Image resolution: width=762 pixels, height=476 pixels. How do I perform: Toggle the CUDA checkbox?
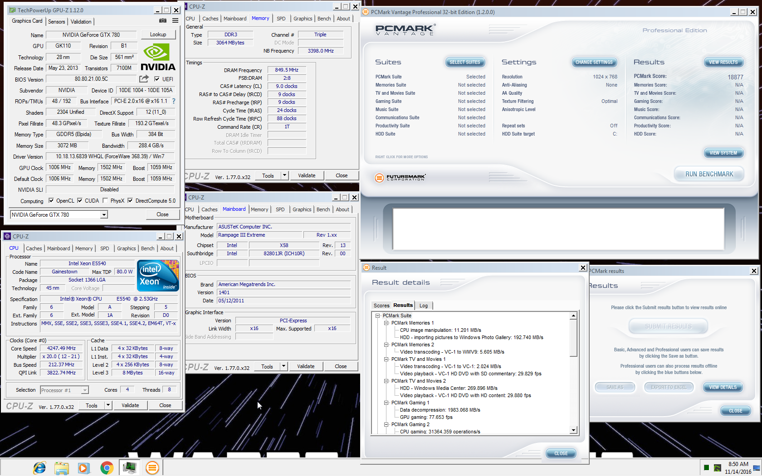click(x=80, y=200)
